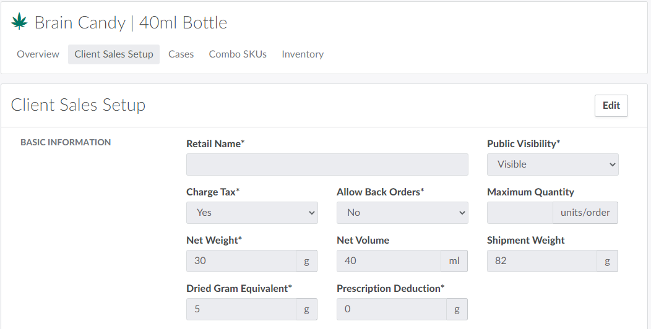The image size is (651, 329).
Task: Select the Net Volume field showing 40
Action: click(x=389, y=261)
